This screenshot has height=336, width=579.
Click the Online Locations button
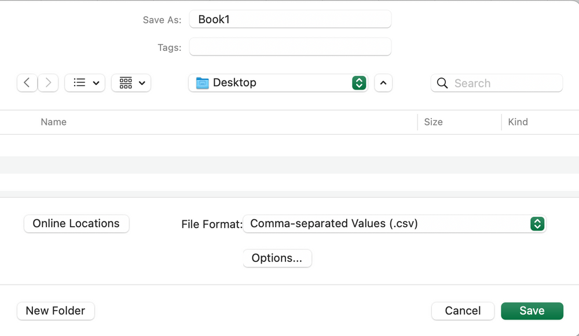(76, 224)
